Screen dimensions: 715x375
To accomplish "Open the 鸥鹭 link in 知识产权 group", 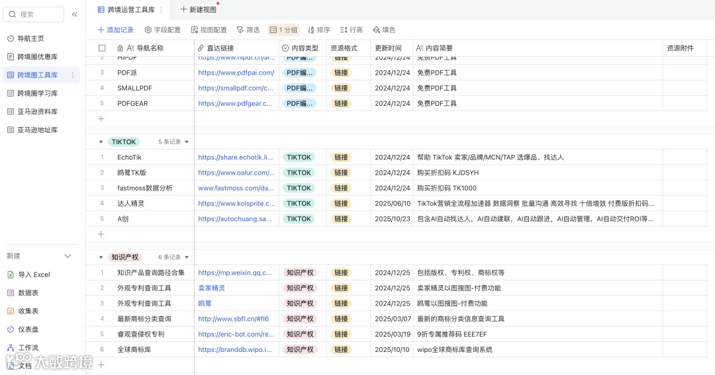I will coord(205,304).
